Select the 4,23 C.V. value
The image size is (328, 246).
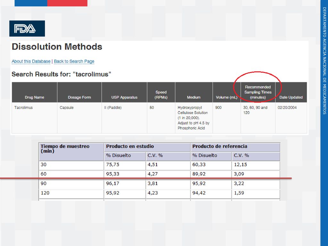click(x=168, y=194)
